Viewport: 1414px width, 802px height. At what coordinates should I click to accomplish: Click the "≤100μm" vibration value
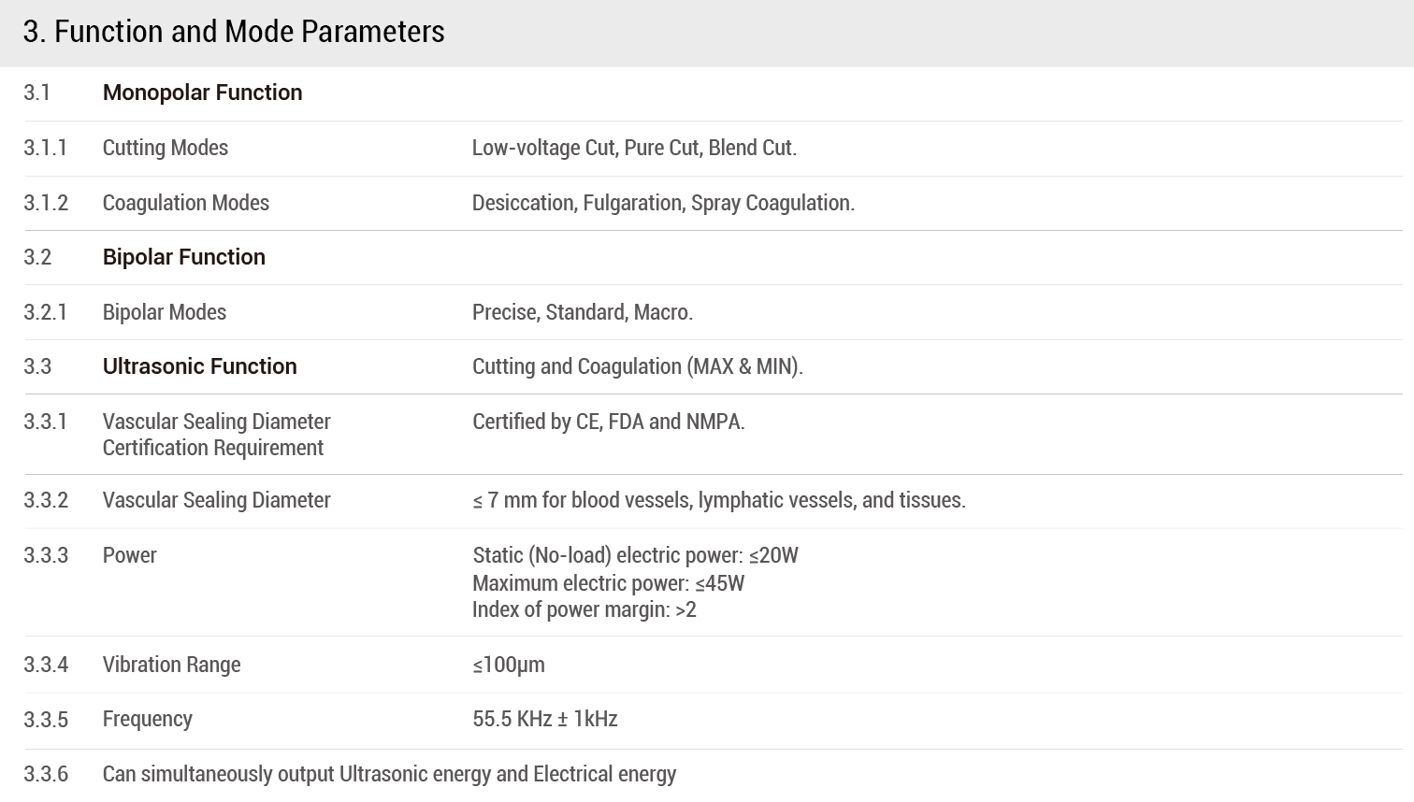tap(508, 665)
